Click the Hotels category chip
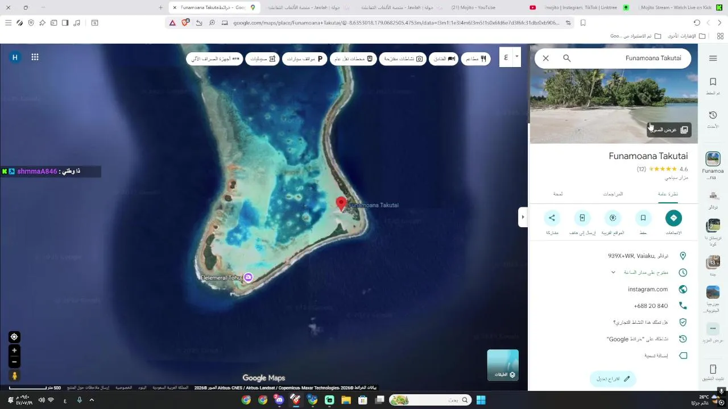This screenshot has height=409, width=728. 444,59
